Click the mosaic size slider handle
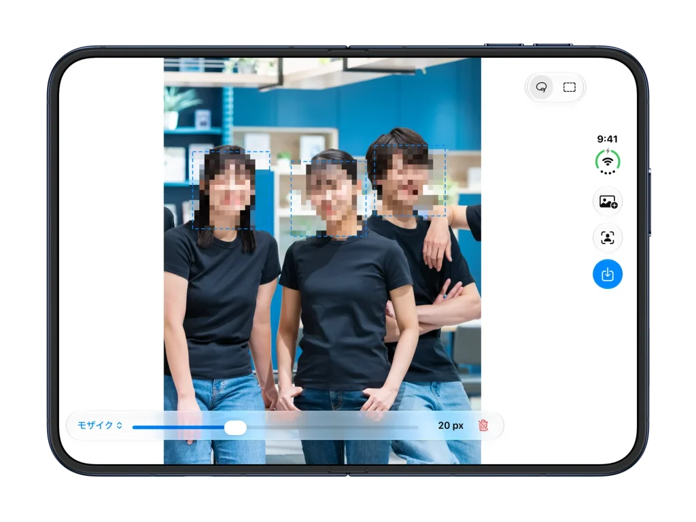 [235, 428]
